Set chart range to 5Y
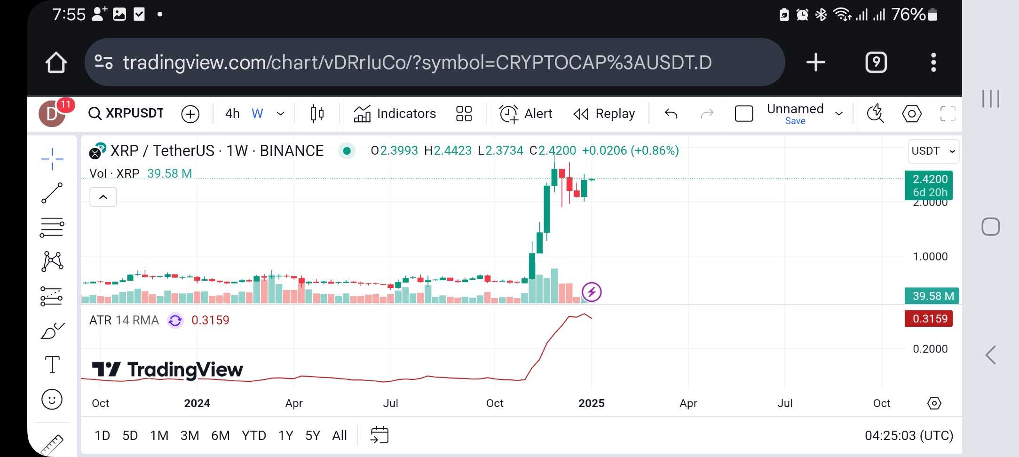The height and width of the screenshot is (457, 1019). tap(313, 436)
